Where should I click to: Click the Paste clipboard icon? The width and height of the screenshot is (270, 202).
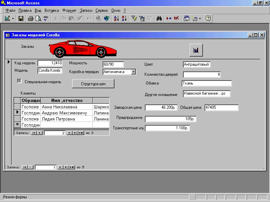[x=71, y=19]
